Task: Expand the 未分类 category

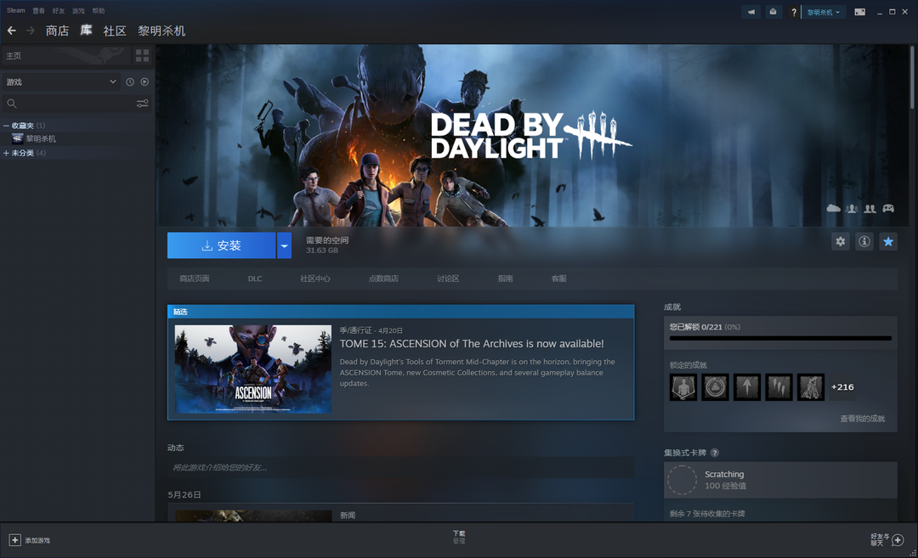Action: tap(7, 154)
